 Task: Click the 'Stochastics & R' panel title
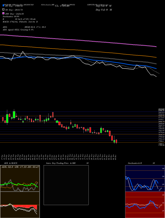point(135,163)
